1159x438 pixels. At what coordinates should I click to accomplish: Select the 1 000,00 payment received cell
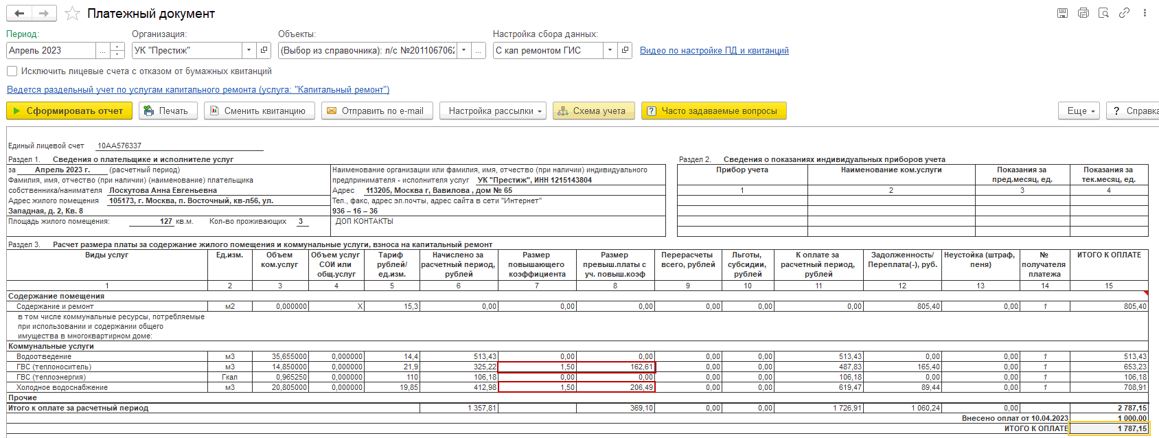1109,418
